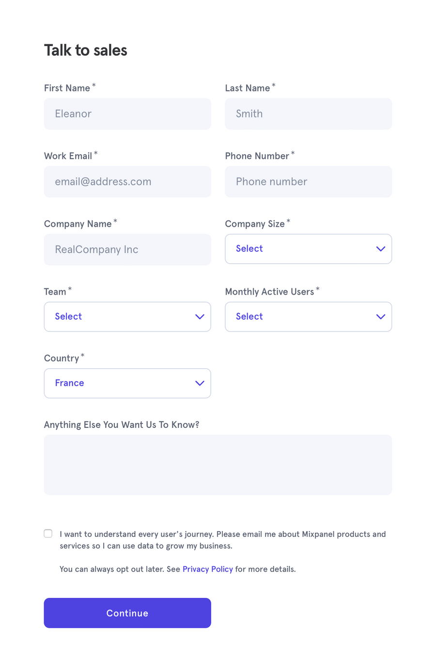Change the Country from France
The height and width of the screenshot is (672, 436).
point(127,383)
